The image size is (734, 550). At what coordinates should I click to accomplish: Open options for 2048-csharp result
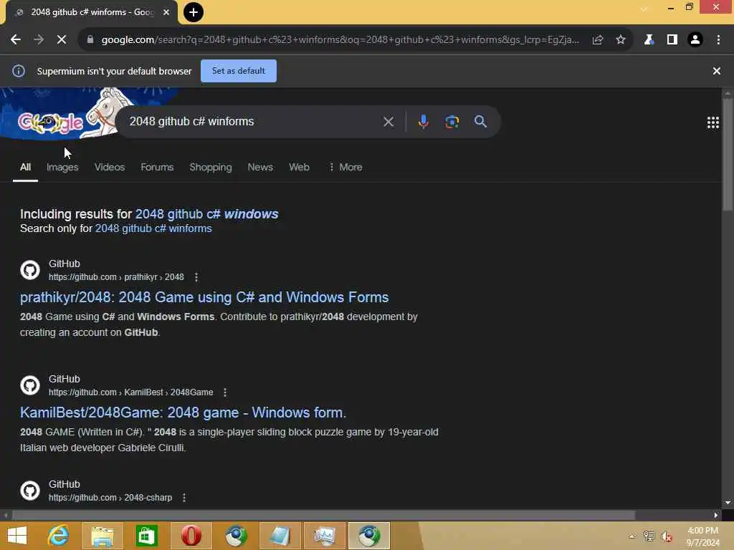point(184,498)
